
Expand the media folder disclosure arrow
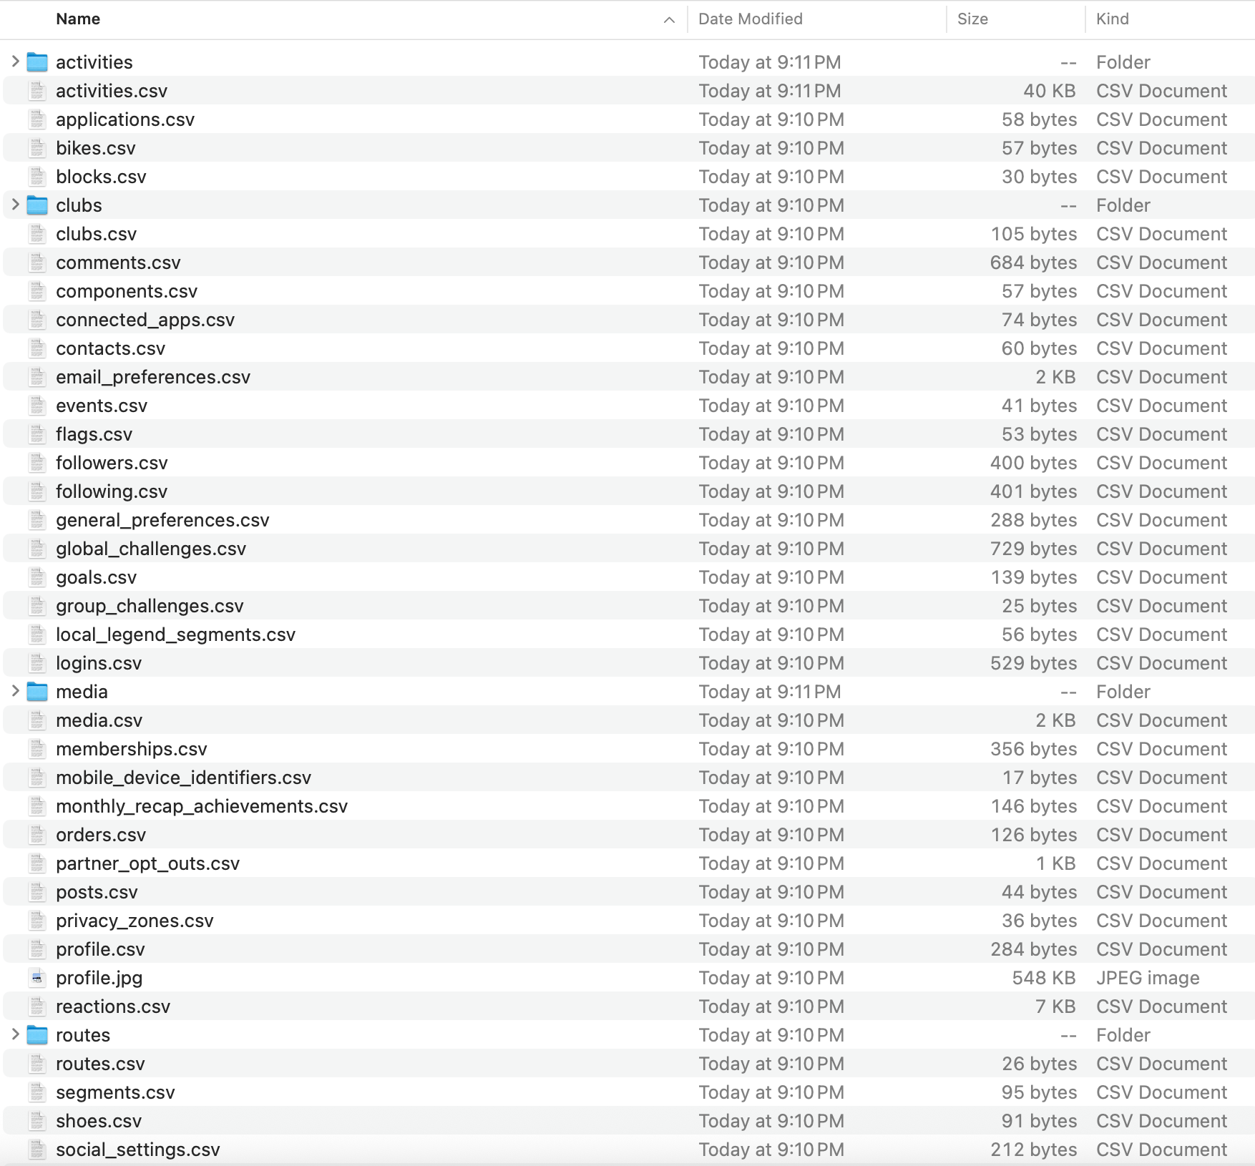tap(15, 692)
